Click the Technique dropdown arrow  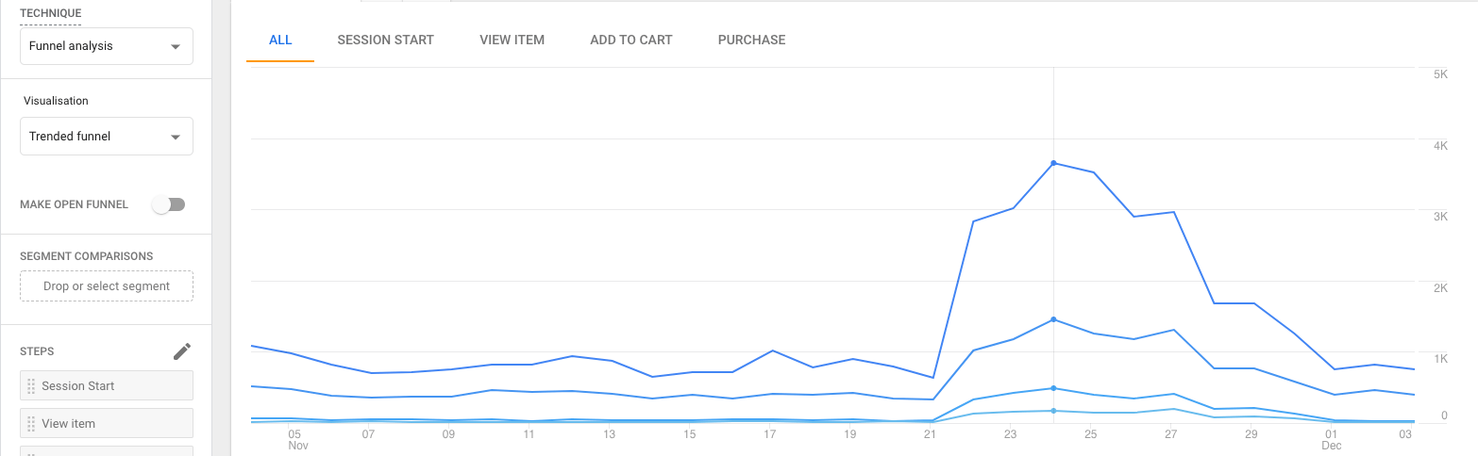click(176, 47)
